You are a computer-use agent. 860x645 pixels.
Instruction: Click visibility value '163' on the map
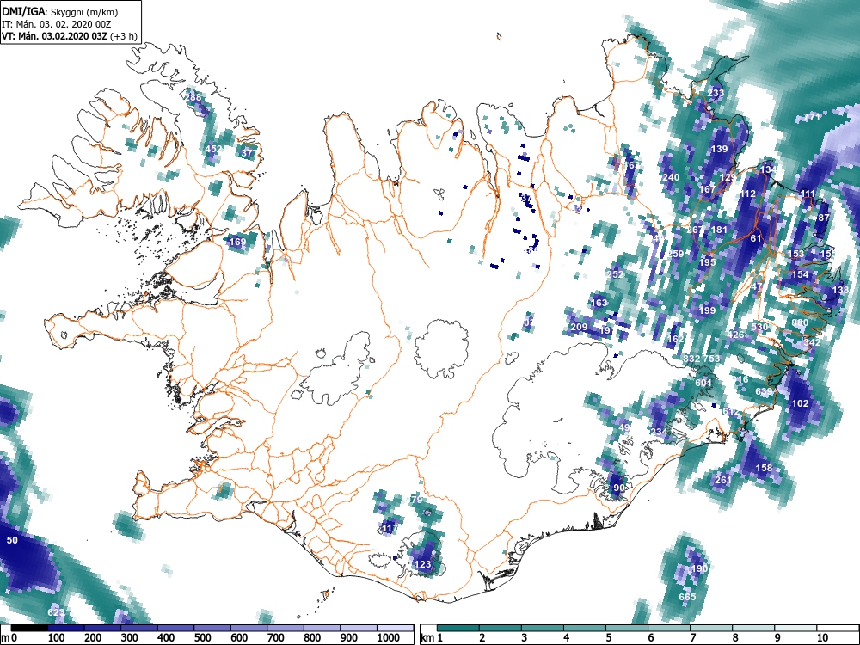tap(599, 302)
